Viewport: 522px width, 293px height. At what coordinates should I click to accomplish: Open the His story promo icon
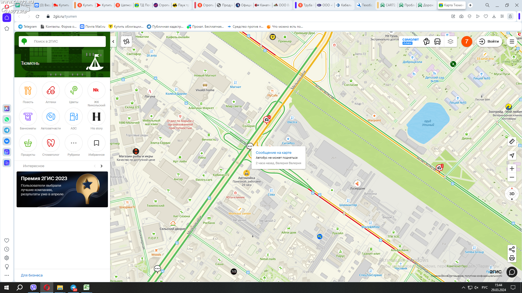97,117
